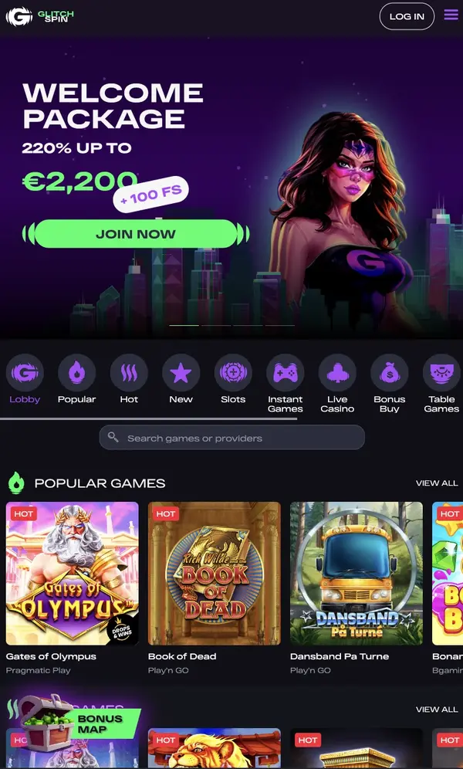The height and width of the screenshot is (769, 463).
Task: Open the hamburger menu icon
Action: tap(451, 15)
